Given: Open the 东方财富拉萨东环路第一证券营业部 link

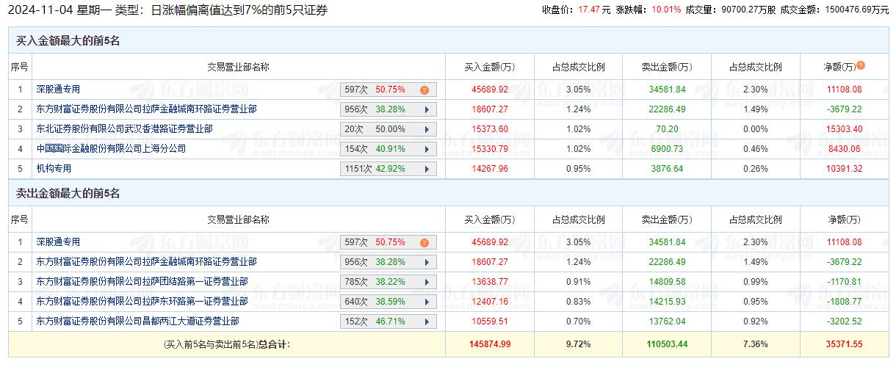Looking at the screenshot, I should [x=142, y=301].
